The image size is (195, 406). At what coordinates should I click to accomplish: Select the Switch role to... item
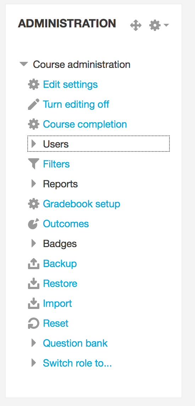pos(77,363)
